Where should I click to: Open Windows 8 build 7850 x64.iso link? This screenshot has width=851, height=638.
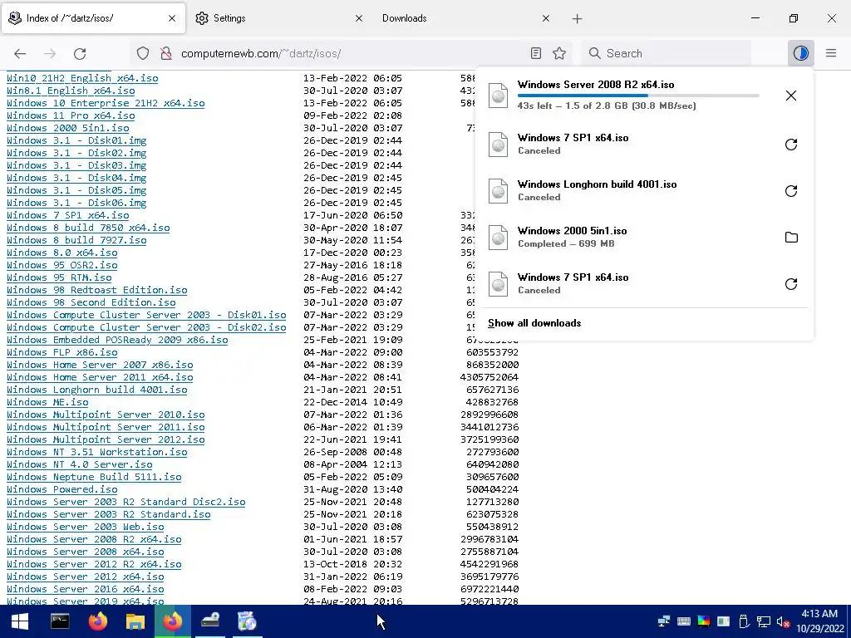tap(88, 228)
